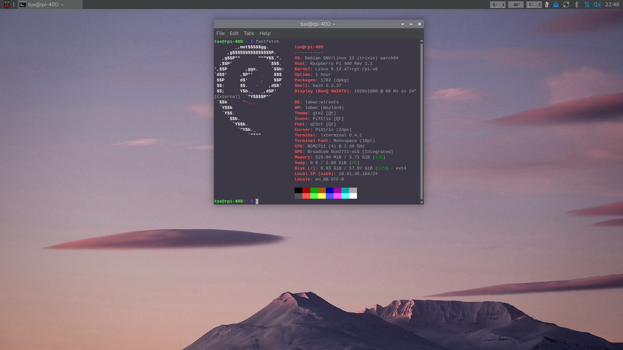This screenshot has height=350, width=623.
Task: Open the Edit menu in lxterminal
Action: tap(234, 33)
